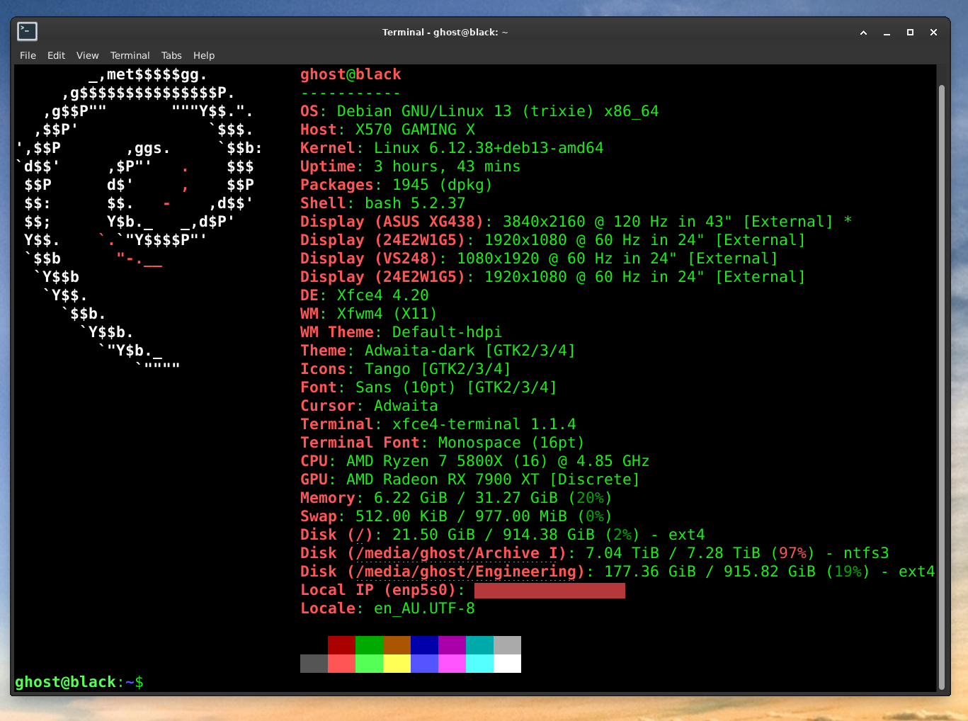Click the light gray color block
Viewport: 968px width, 721px height.
point(507,645)
